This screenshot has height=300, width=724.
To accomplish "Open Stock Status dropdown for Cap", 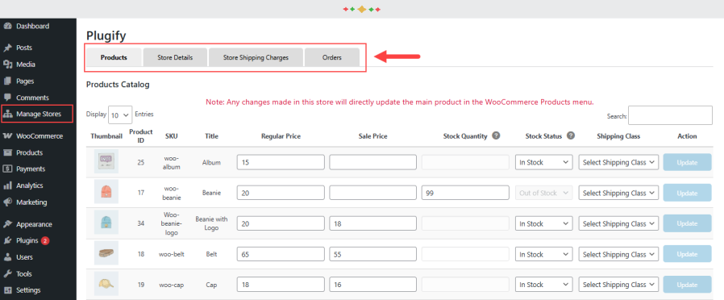I will click(544, 285).
